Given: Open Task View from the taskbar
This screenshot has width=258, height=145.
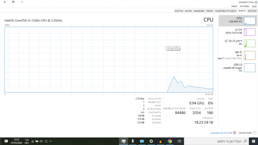Looking at the screenshot, I should click(x=179, y=141).
